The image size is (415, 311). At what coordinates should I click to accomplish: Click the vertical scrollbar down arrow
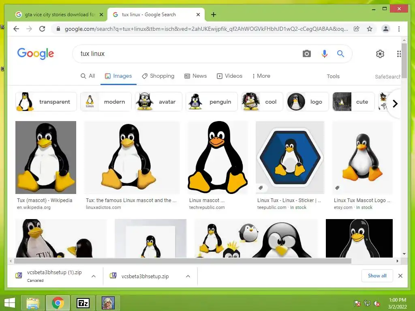[x=404, y=254]
